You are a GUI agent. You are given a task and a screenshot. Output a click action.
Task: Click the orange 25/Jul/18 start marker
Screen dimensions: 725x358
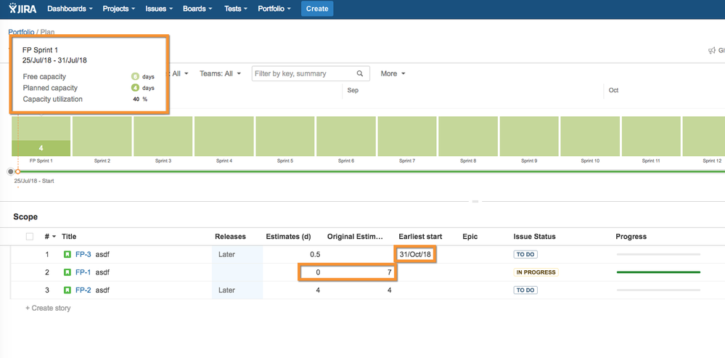click(x=17, y=171)
